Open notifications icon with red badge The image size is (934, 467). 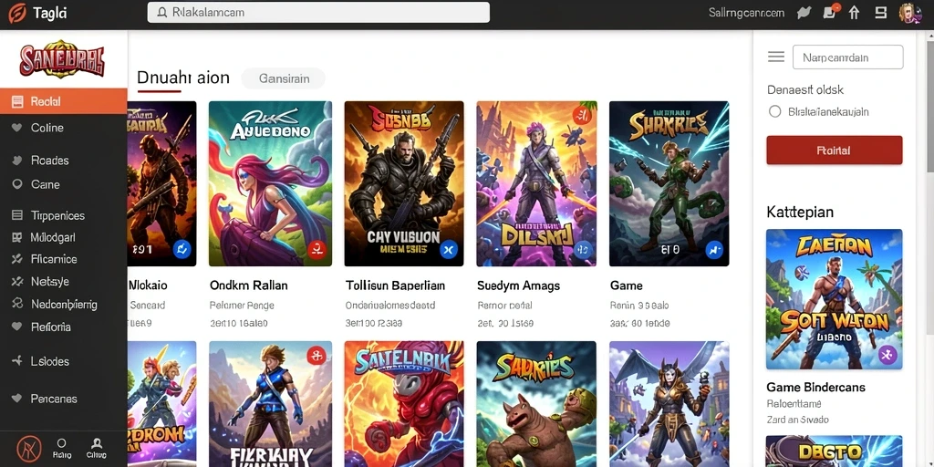coord(830,11)
